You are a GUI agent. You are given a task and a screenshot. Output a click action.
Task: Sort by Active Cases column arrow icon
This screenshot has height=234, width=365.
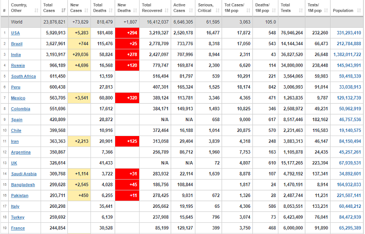[191, 10]
